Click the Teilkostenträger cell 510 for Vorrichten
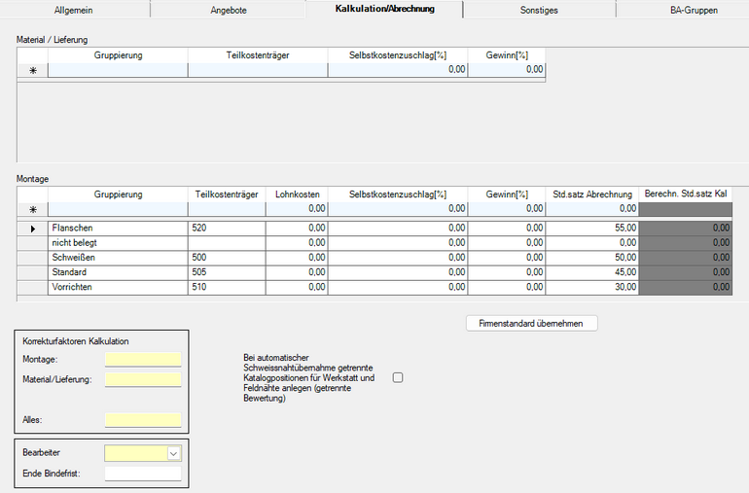Screen dimensions: 749x493 coord(227,288)
